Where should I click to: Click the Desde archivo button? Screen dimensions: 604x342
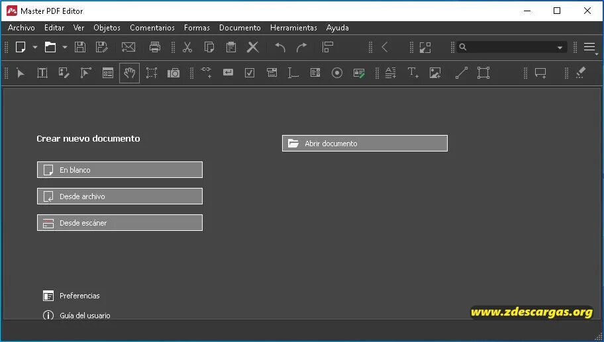[120, 196]
